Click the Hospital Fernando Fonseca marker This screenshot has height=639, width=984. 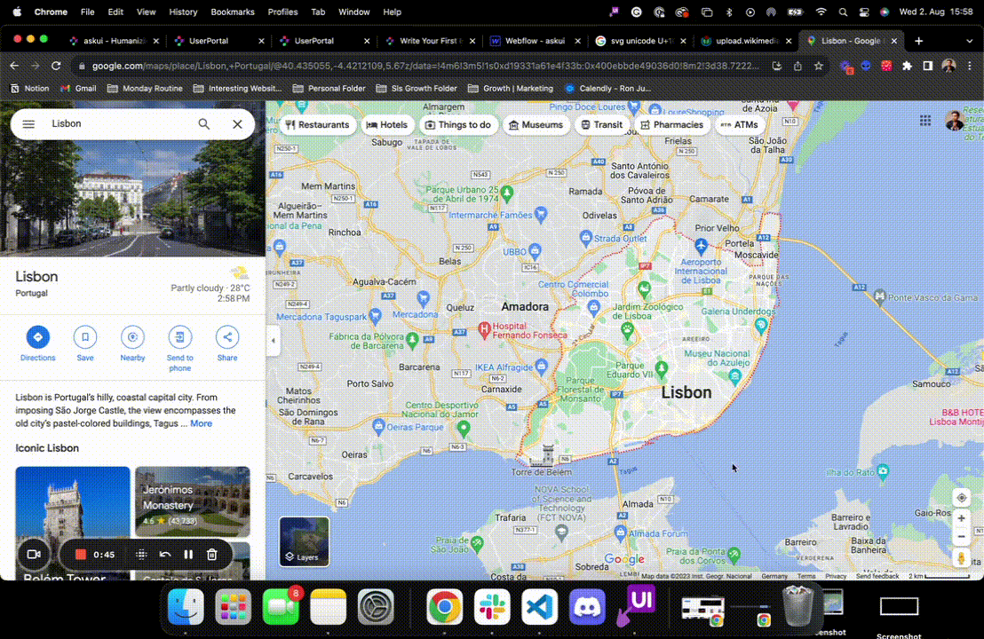[x=484, y=329]
